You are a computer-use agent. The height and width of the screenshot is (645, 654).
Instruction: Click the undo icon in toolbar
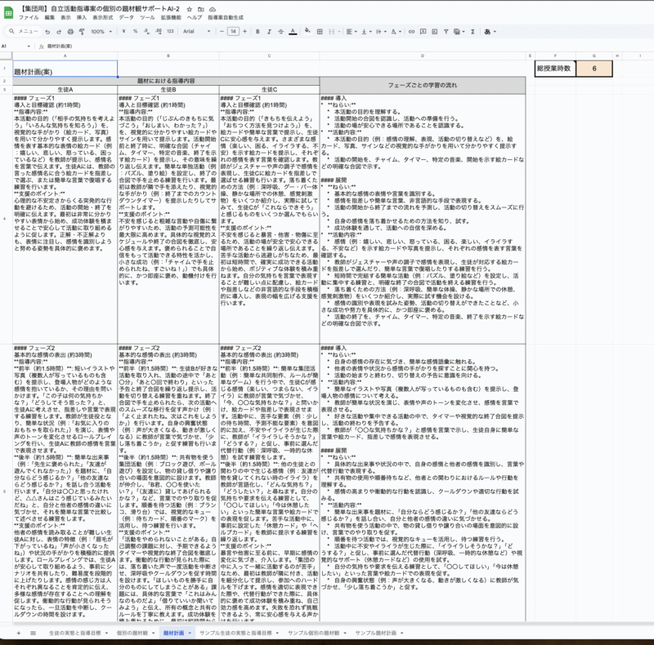click(x=47, y=31)
